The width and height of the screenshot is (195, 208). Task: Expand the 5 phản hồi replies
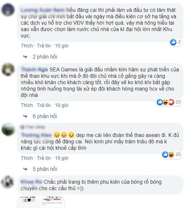[45, 169]
